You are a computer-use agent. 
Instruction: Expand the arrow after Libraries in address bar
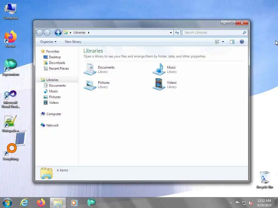tap(89, 32)
